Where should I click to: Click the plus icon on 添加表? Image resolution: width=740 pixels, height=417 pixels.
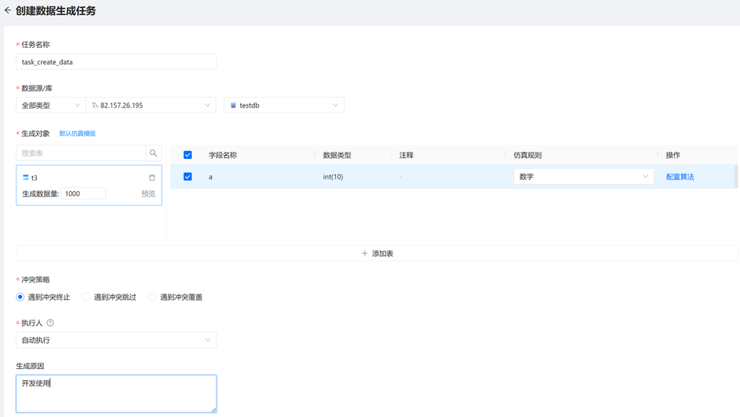365,253
